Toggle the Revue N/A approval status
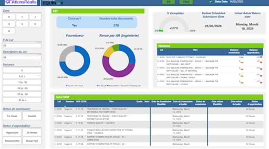The width and height of the screenshot is (269, 149). (x=32, y=141)
